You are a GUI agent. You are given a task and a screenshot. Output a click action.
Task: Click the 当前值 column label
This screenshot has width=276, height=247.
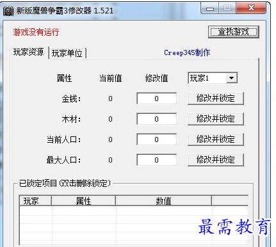[110, 78]
